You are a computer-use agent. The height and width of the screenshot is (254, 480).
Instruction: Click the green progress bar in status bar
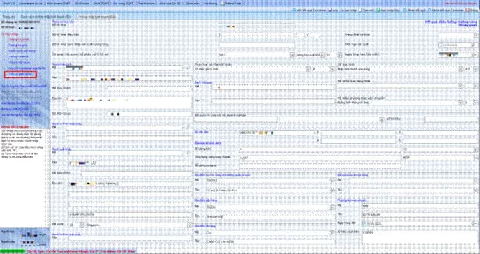click(x=13, y=251)
